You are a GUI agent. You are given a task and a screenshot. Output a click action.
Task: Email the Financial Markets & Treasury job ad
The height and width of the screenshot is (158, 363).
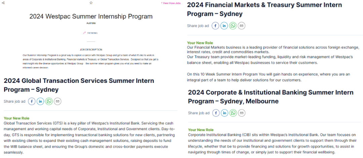pyautogui.click(x=241, y=25)
